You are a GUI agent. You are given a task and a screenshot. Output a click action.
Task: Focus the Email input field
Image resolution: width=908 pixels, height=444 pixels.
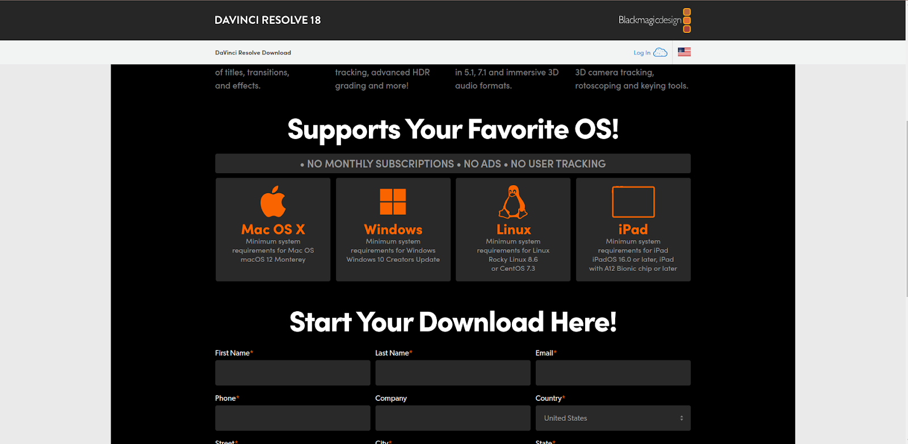tap(613, 373)
